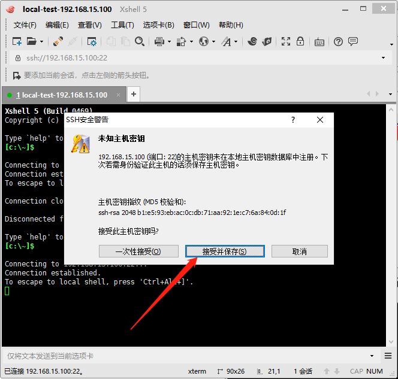Add a new tab with plus button

coord(134,95)
